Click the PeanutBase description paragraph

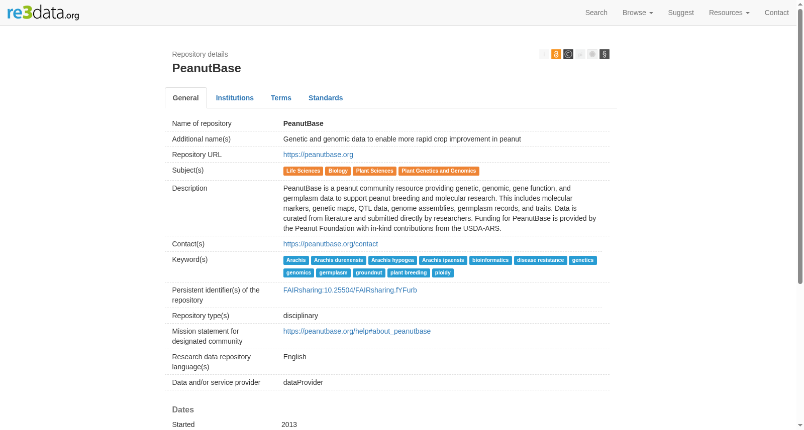(x=440, y=208)
